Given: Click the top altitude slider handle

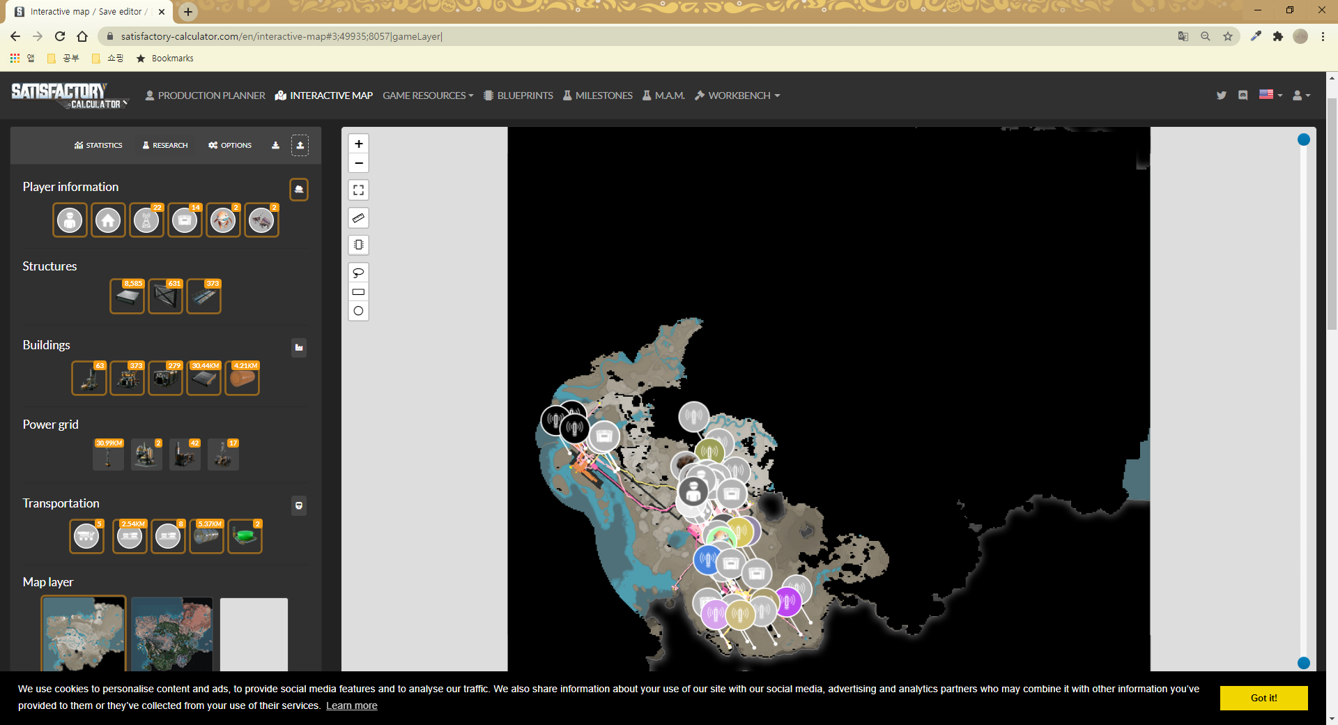Looking at the screenshot, I should [x=1304, y=139].
